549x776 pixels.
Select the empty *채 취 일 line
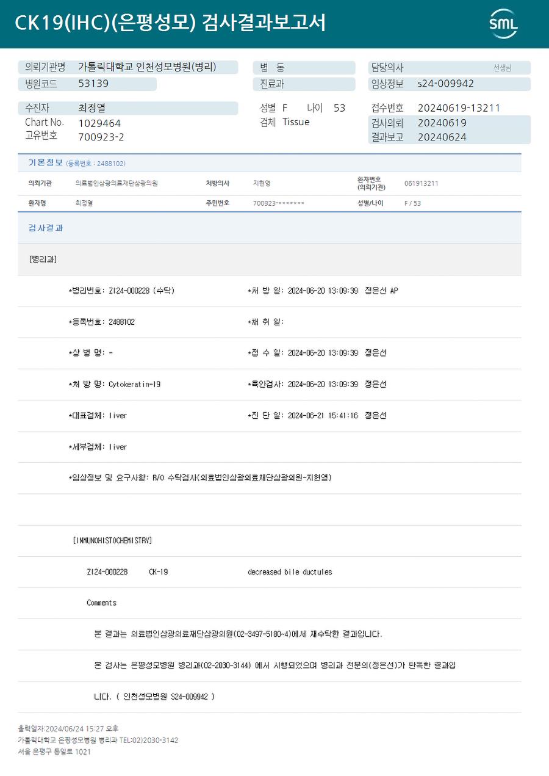pyautogui.click(x=266, y=322)
